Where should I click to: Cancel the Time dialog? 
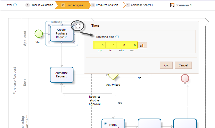(x=183, y=65)
